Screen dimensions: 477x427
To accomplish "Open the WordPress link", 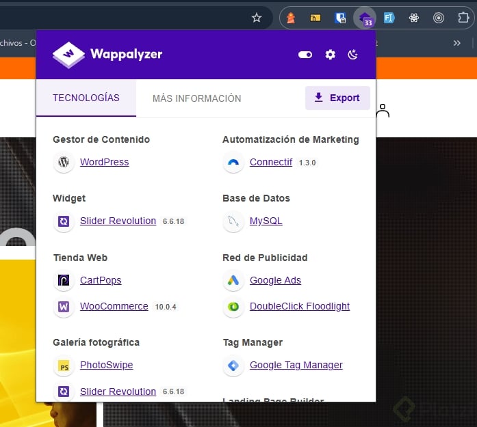I will pos(104,162).
